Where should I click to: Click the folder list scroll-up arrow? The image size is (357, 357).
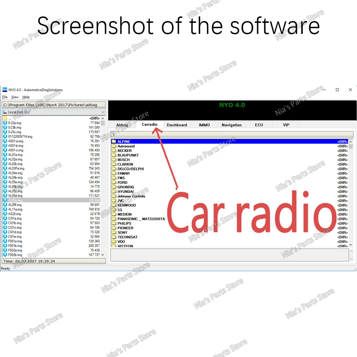tap(351, 142)
